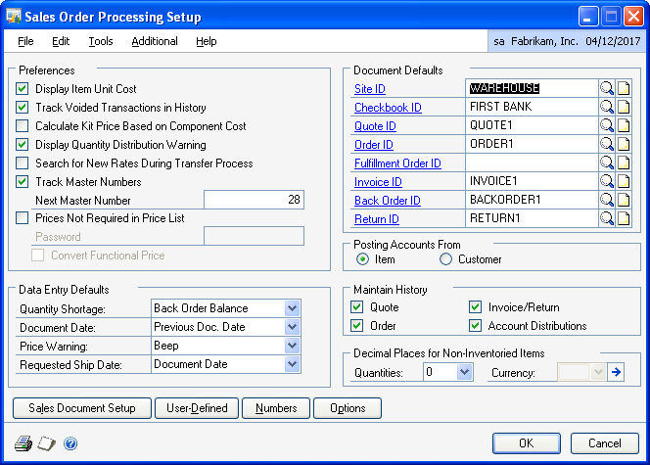Click the printer icon
Viewport: 650px width, 465px height.
(x=23, y=443)
